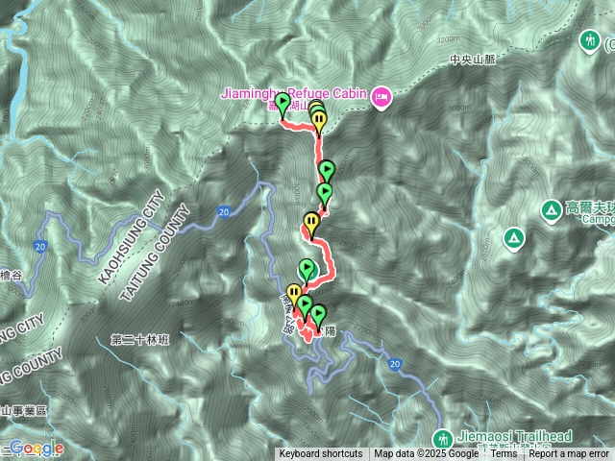Select the Jiemaosi Trailhead hiker icon

[x=443, y=439]
